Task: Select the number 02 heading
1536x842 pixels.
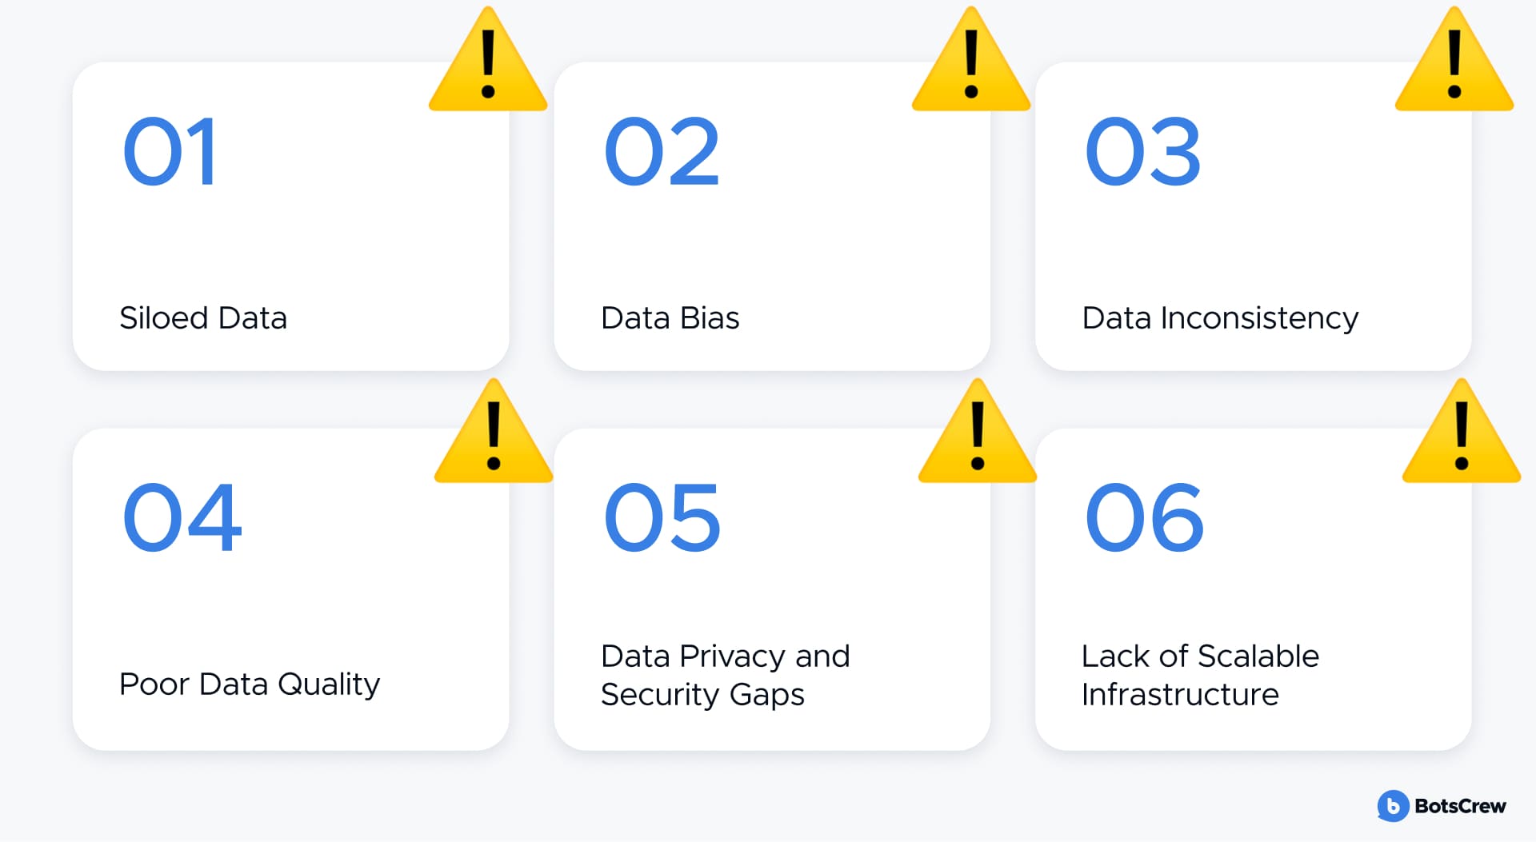Action: [662, 152]
